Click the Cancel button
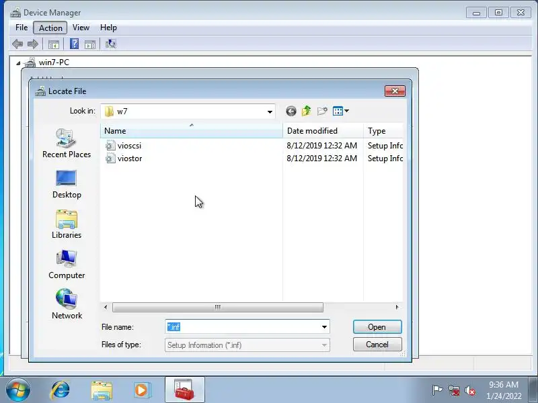 (x=377, y=345)
